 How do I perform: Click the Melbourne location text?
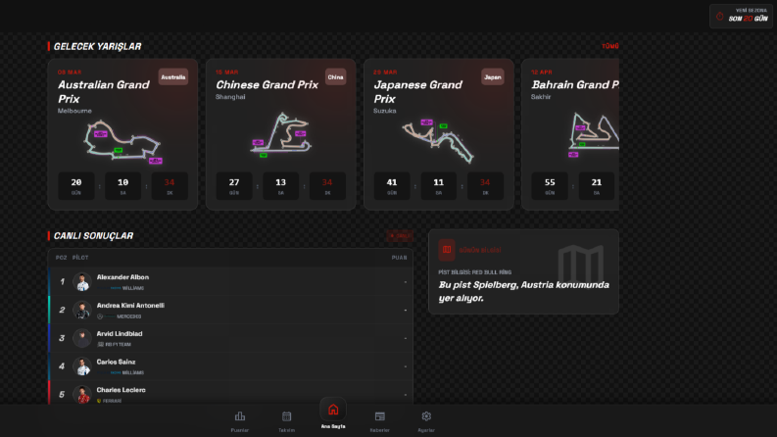74,111
